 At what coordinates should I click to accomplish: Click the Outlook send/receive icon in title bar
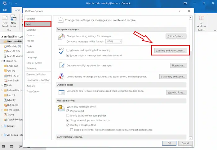[x=5, y=3]
